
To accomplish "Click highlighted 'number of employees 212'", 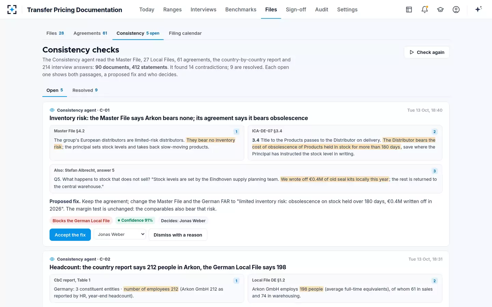I will tap(151, 289).
